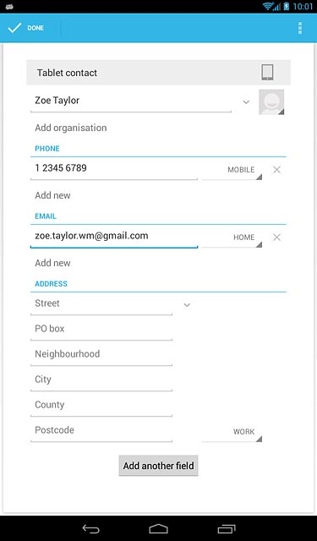Focus the Postcode input field
The width and height of the screenshot is (317, 541).
(101, 430)
